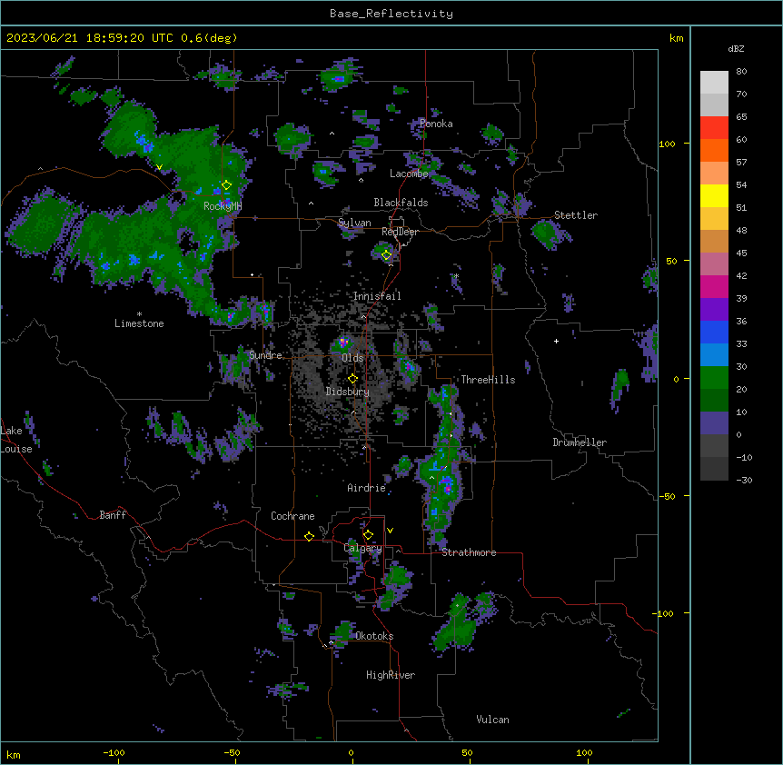Viewport: 783px width, 765px height.
Task: Select the yellow V marker northeast of Calgary
Action: click(390, 531)
